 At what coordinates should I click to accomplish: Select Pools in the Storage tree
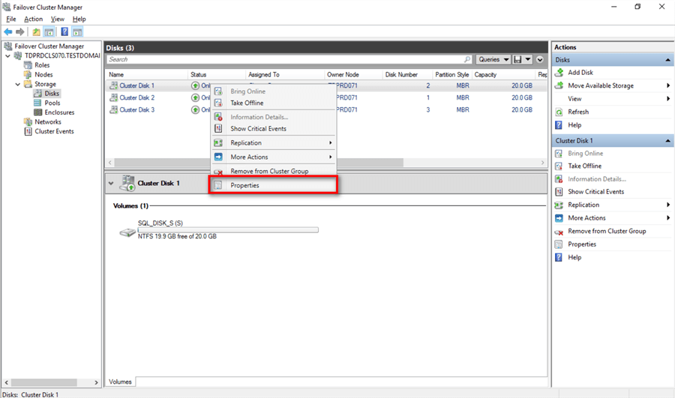click(52, 103)
